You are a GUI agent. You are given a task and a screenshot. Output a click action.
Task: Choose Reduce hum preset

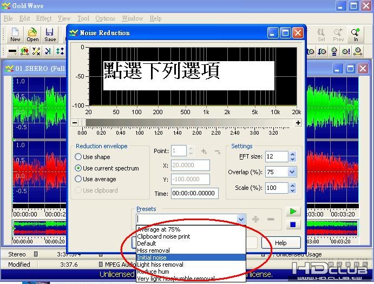(191, 272)
